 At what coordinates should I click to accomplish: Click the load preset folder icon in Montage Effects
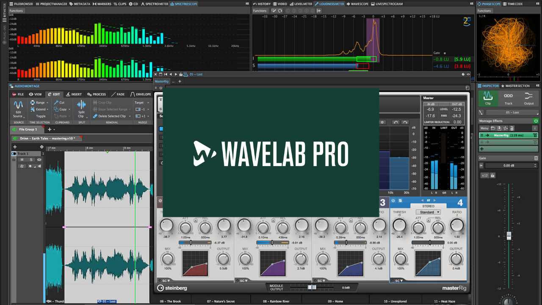tap(493, 128)
